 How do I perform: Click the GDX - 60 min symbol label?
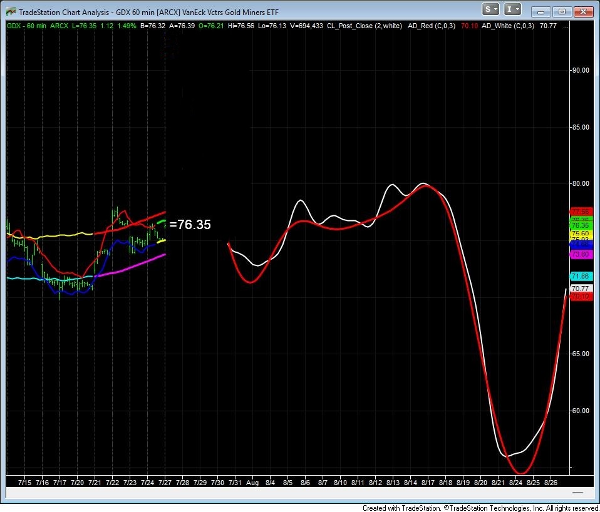26,26
